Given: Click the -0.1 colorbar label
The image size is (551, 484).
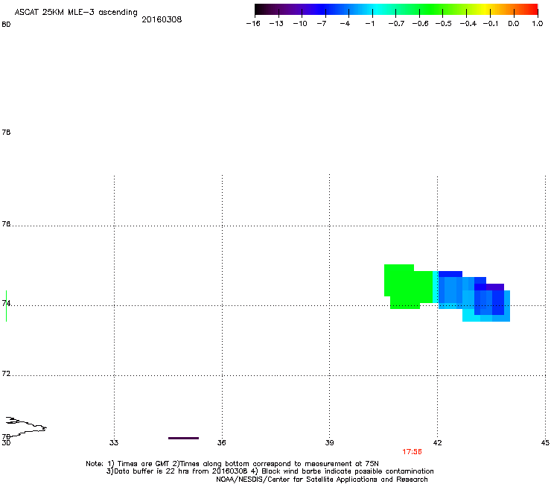Looking at the screenshot, I should click(491, 24).
